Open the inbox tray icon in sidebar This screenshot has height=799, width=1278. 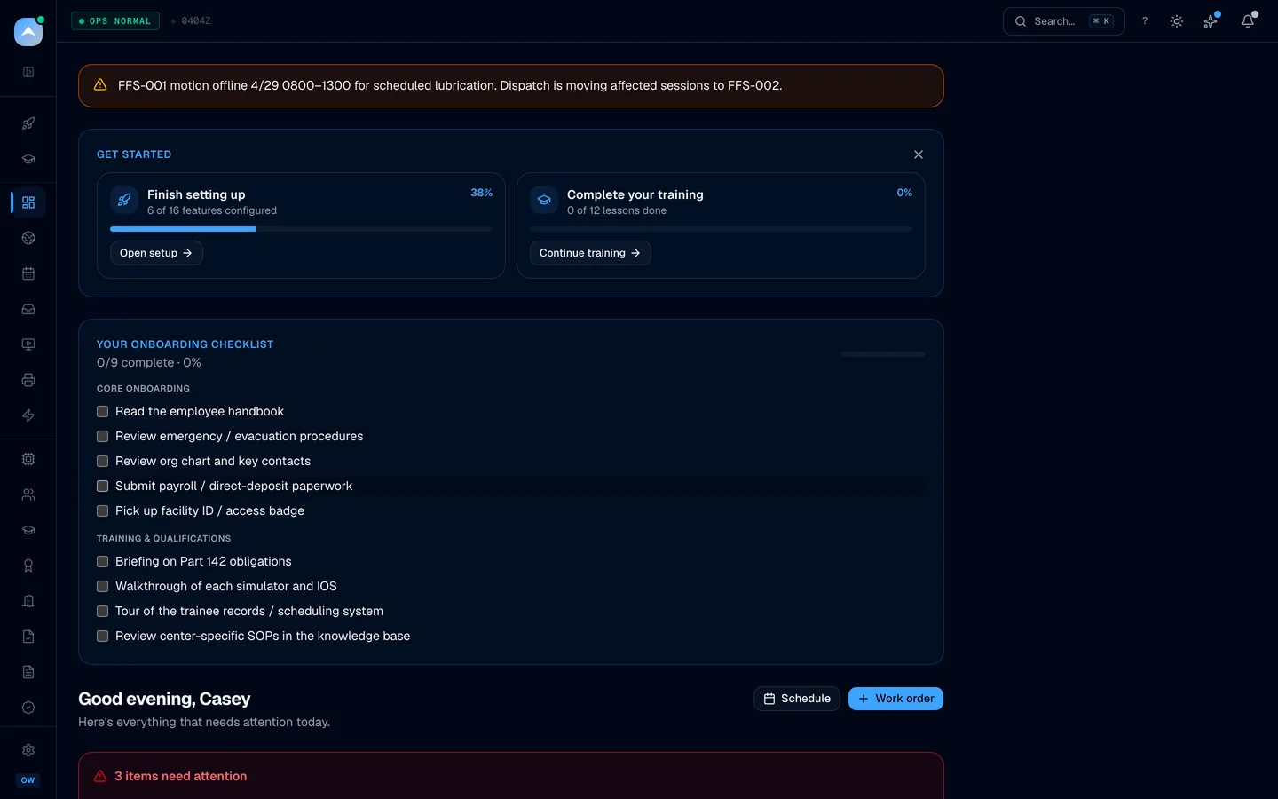tap(28, 309)
